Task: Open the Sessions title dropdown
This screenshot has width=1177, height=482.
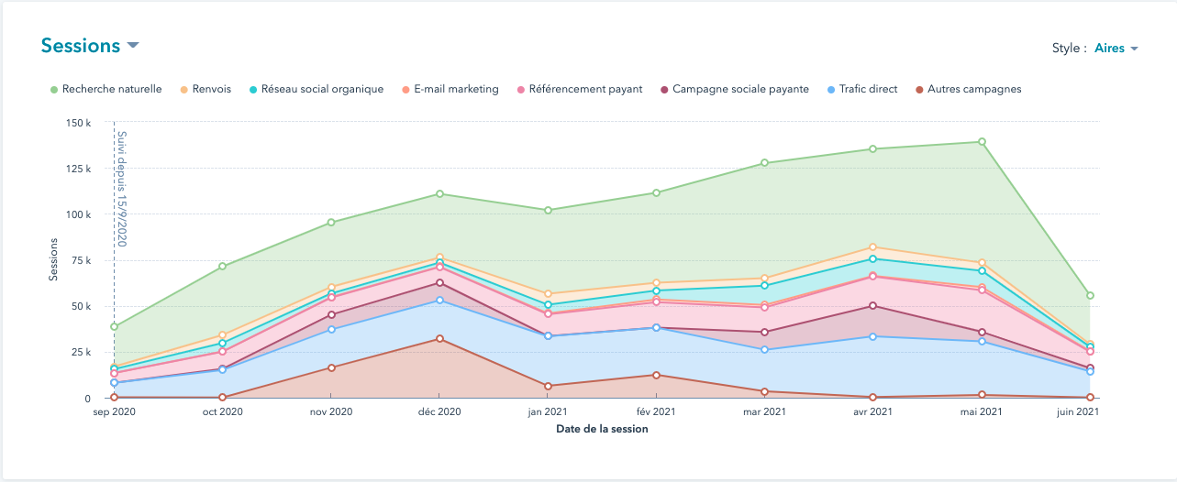Action: coord(90,46)
